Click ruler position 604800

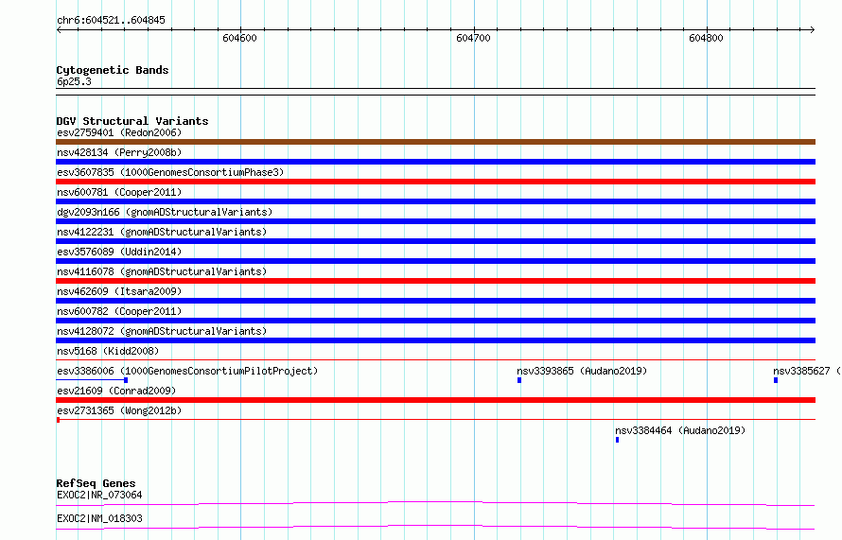tap(706, 38)
